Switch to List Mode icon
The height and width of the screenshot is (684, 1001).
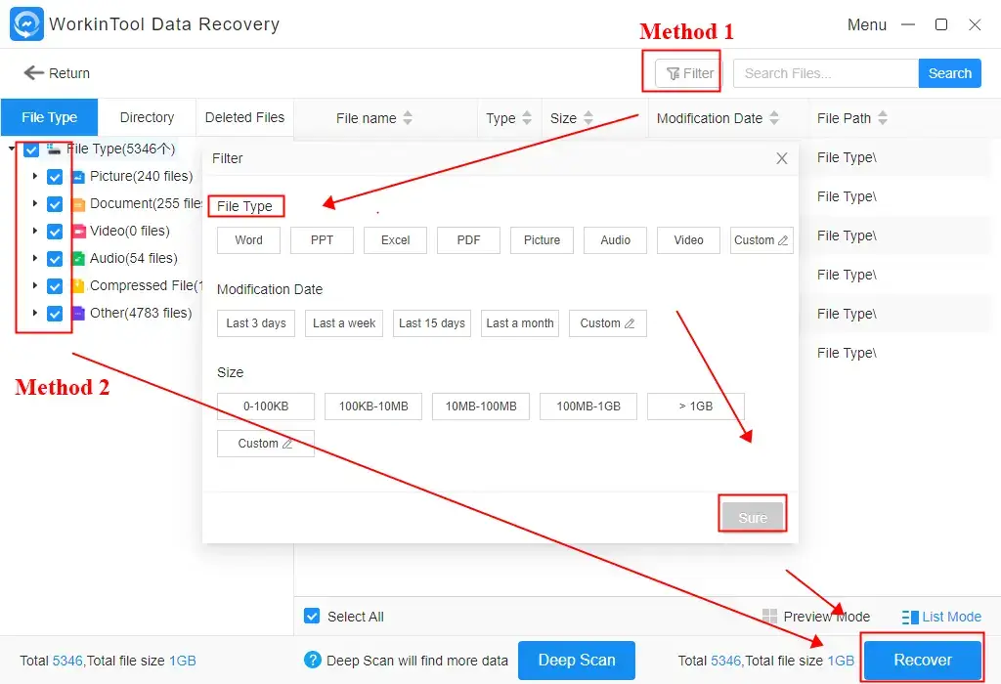[910, 617]
